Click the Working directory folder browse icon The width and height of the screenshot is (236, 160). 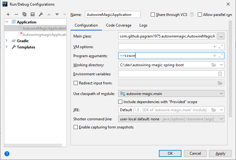tap(214, 65)
